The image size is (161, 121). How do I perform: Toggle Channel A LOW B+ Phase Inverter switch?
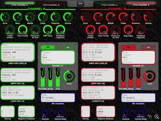[35, 30]
